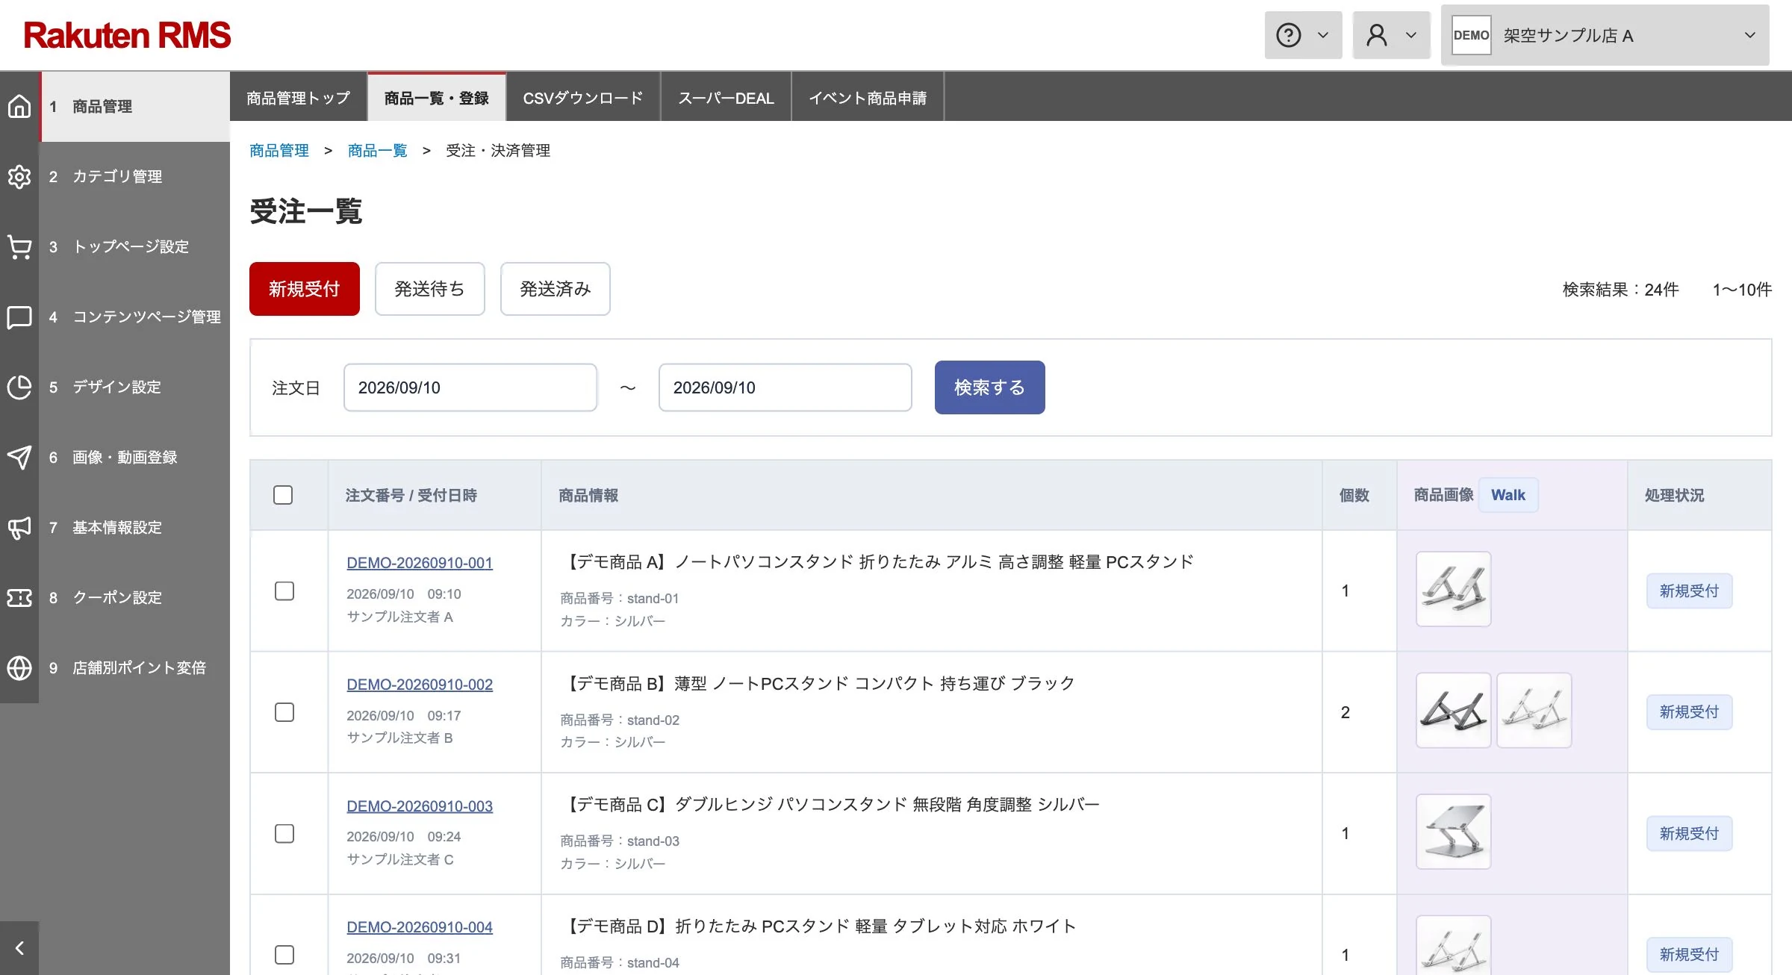This screenshot has width=1792, height=975.
Task: Click the 商品一覧 breadcrumb link
Action: click(378, 151)
